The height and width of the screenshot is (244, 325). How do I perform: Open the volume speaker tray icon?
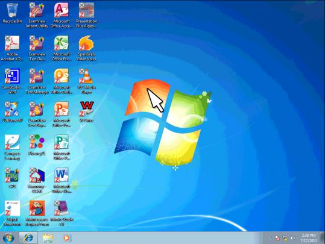[x=292, y=239]
